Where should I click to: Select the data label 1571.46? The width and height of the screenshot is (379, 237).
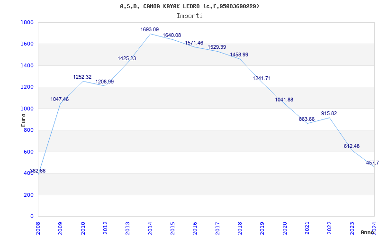click(x=194, y=43)
